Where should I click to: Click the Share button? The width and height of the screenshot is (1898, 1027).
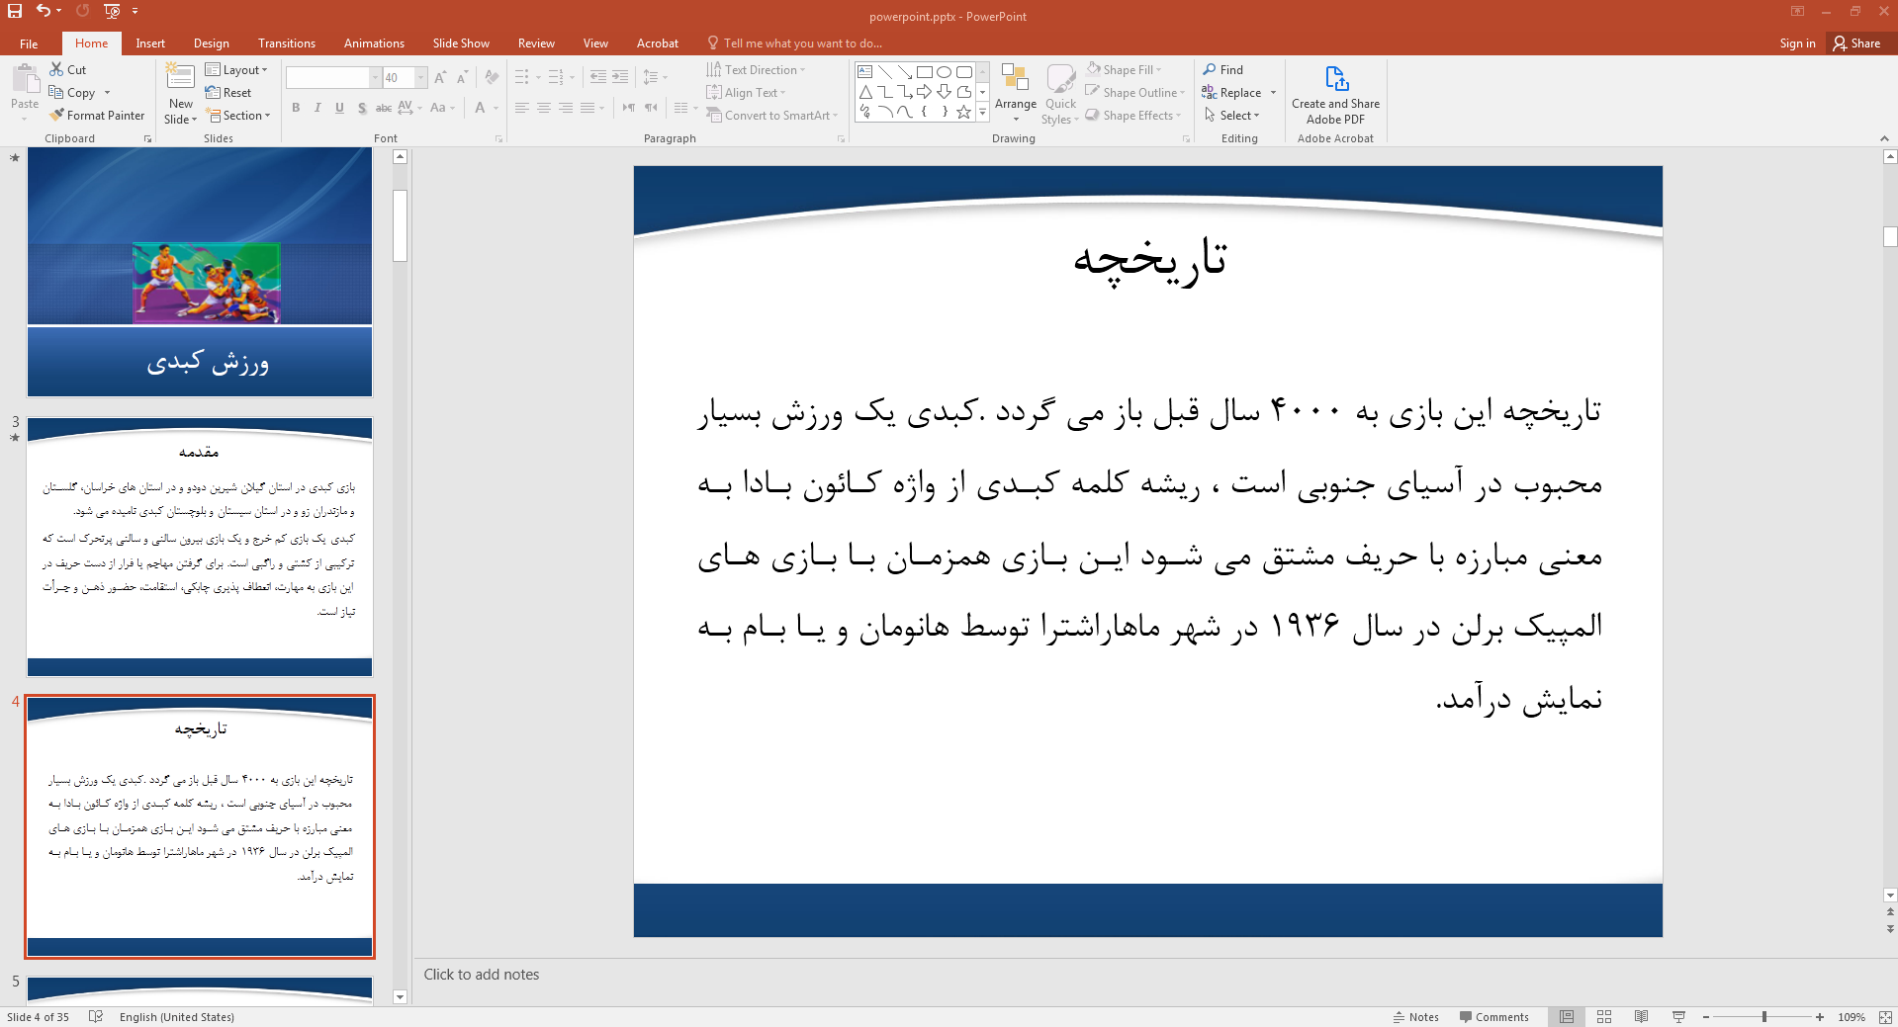[x=1856, y=43]
